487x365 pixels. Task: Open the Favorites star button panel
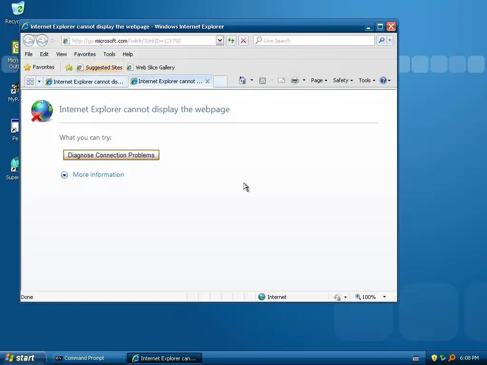pyautogui.click(x=39, y=67)
